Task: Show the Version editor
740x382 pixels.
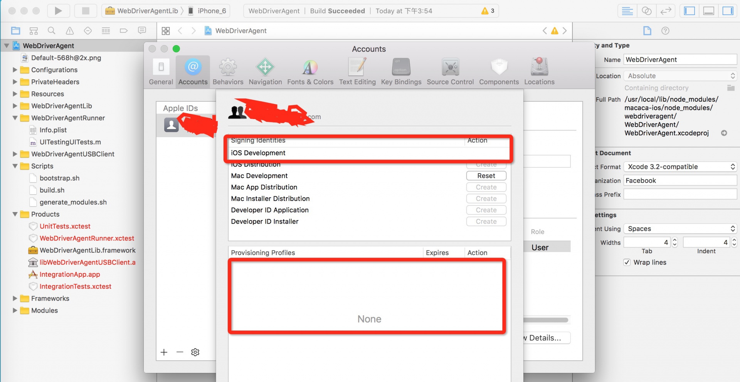Action: [666, 11]
